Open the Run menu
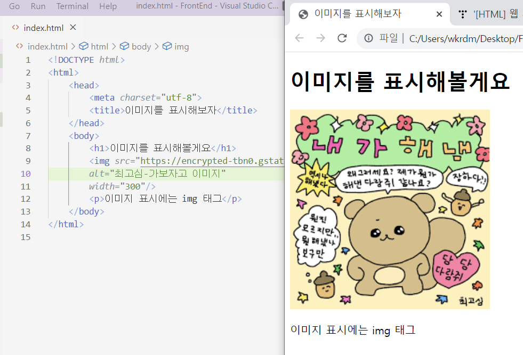The image size is (523, 355). point(38,6)
